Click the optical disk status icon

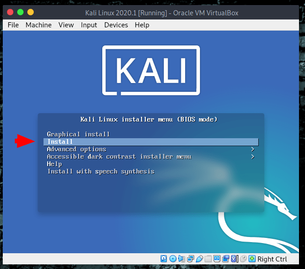coord(173,259)
